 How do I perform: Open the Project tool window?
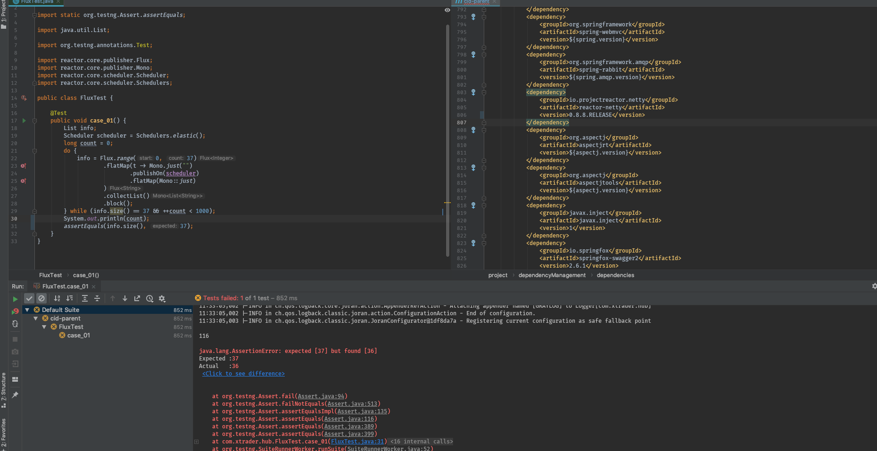[4, 14]
